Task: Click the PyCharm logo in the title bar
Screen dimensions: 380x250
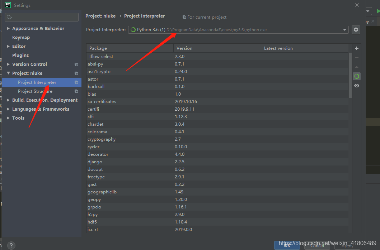Action: tap(8, 5)
